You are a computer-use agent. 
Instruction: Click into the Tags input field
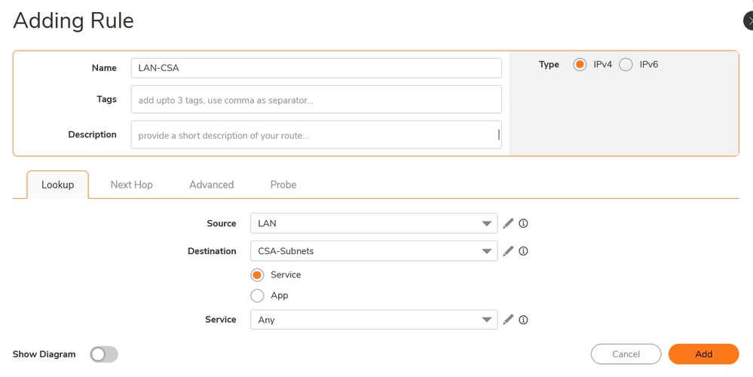pyautogui.click(x=316, y=100)
